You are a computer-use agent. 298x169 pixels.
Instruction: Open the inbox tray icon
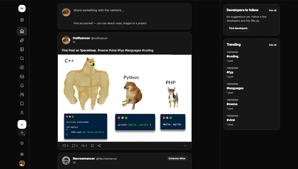[22, 77]
